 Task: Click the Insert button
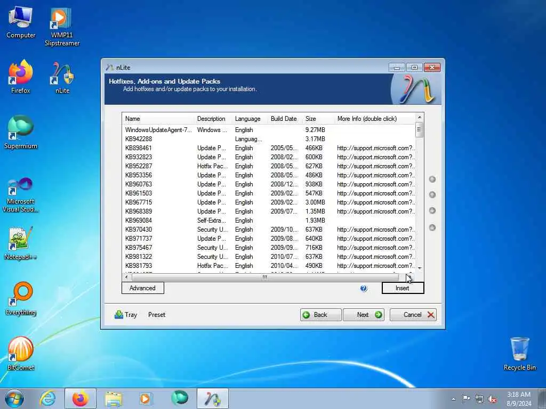(x=403, y=288)
